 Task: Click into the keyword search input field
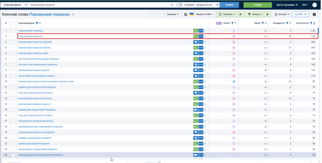tap(100, 5)
